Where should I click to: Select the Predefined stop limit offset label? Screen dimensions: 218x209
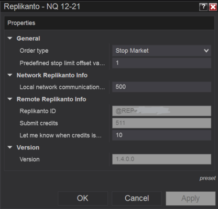[x=62, y=63]
